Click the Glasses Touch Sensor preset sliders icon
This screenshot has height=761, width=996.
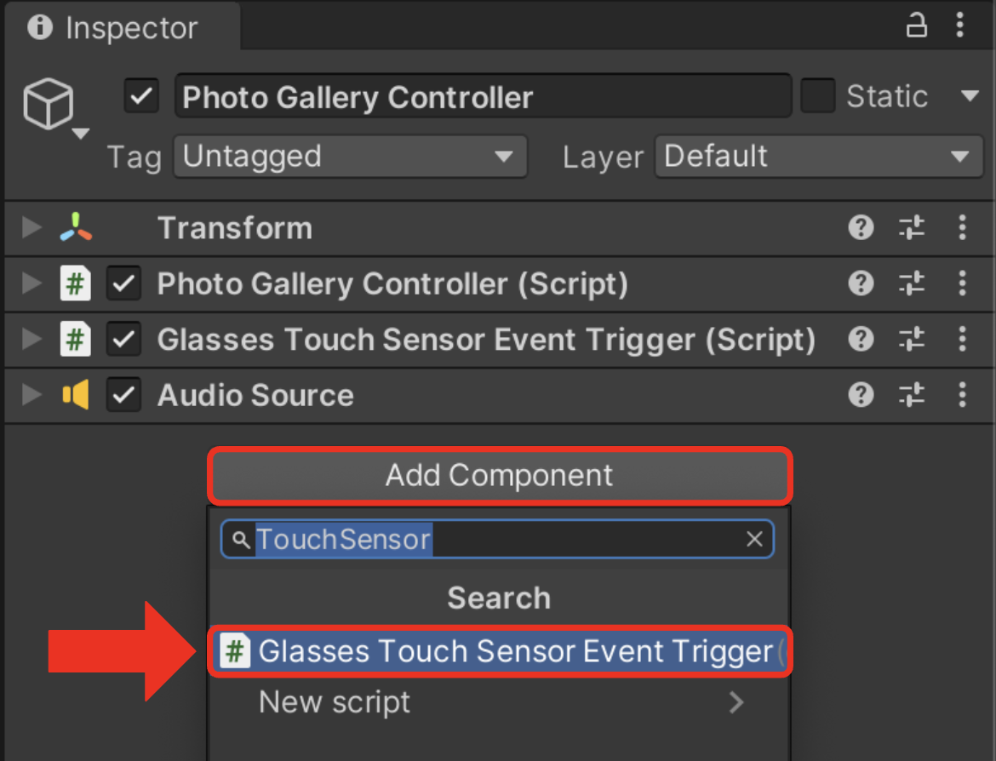click(912, 339)
